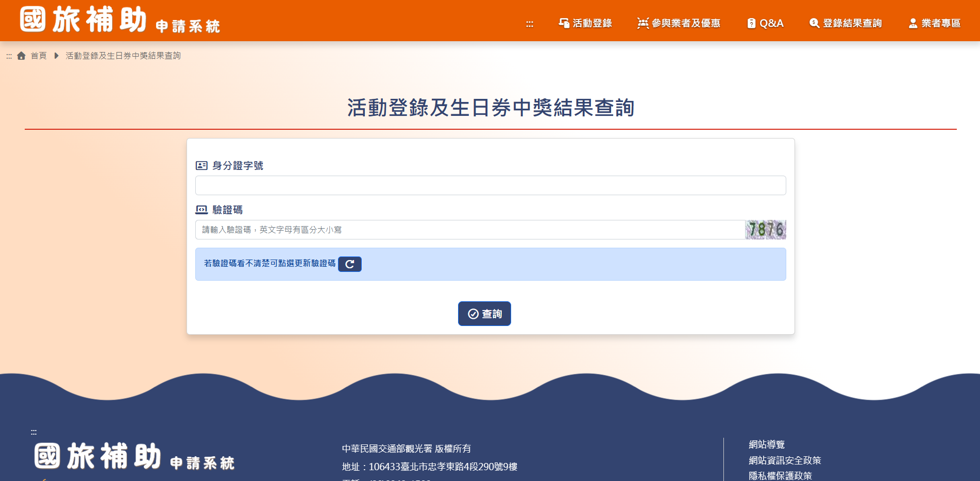Focus the 驗證碼 input field
980x481 pixels.
click(470, 230)
